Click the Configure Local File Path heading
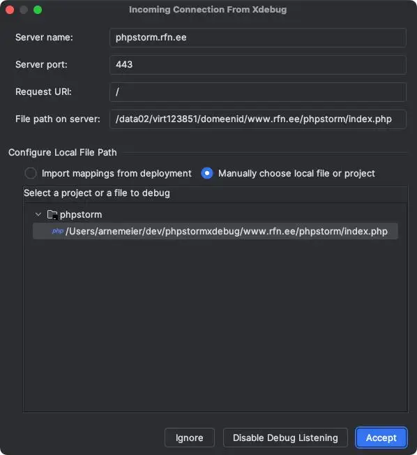 click(x=63, y=152)
